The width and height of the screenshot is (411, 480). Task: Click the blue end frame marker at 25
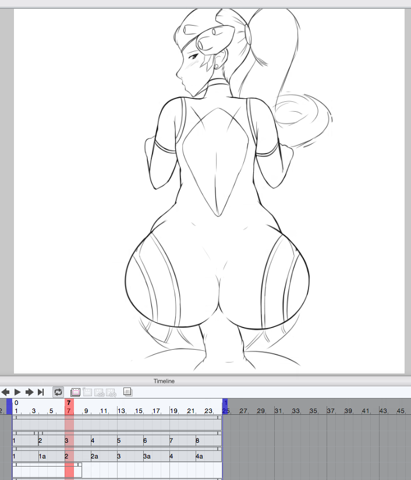click(x=225, y=407)
